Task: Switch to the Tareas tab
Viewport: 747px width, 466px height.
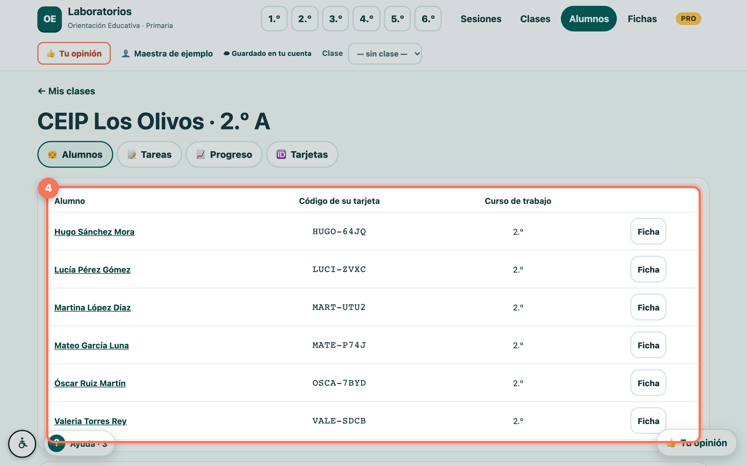Action: pos(149,154)
